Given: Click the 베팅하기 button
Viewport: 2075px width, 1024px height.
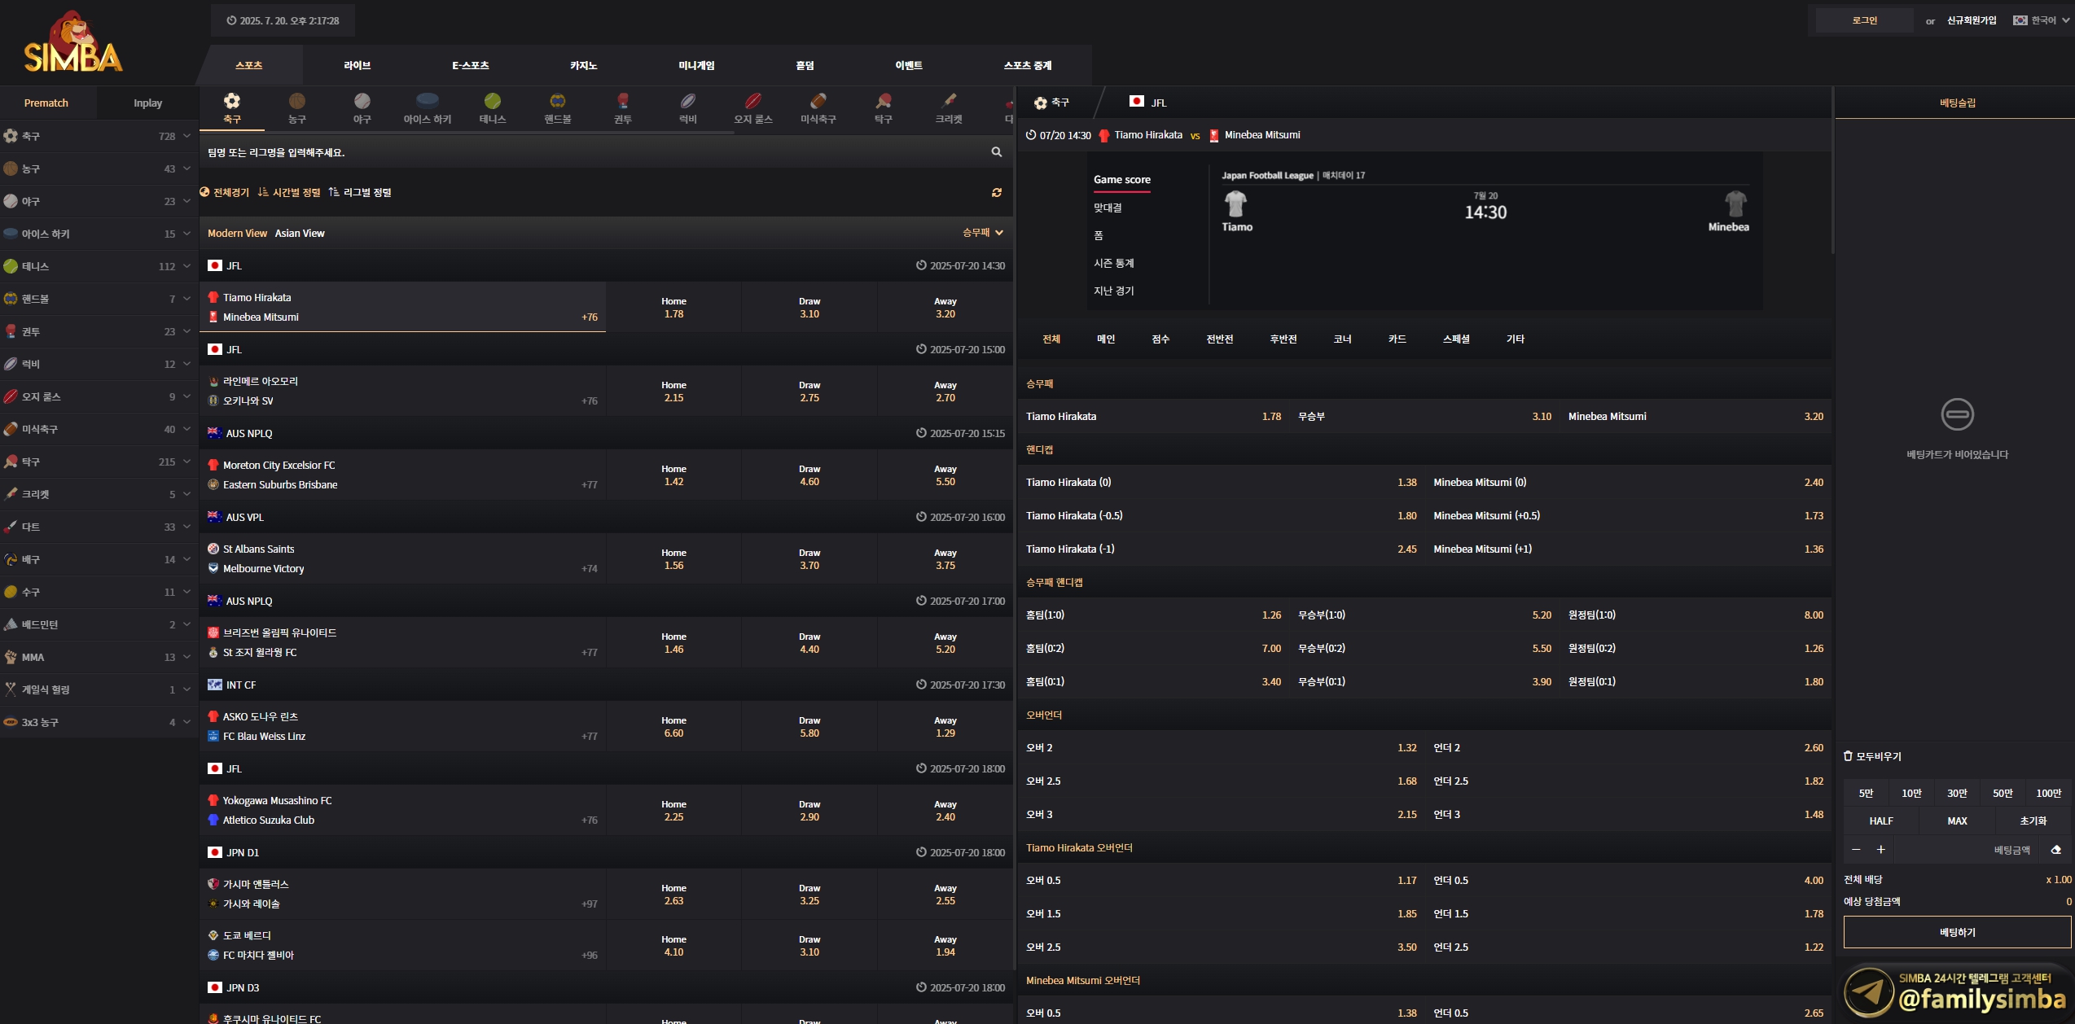Looking at the screenshot, I should pyautogui.click(x=1957, y=932).
